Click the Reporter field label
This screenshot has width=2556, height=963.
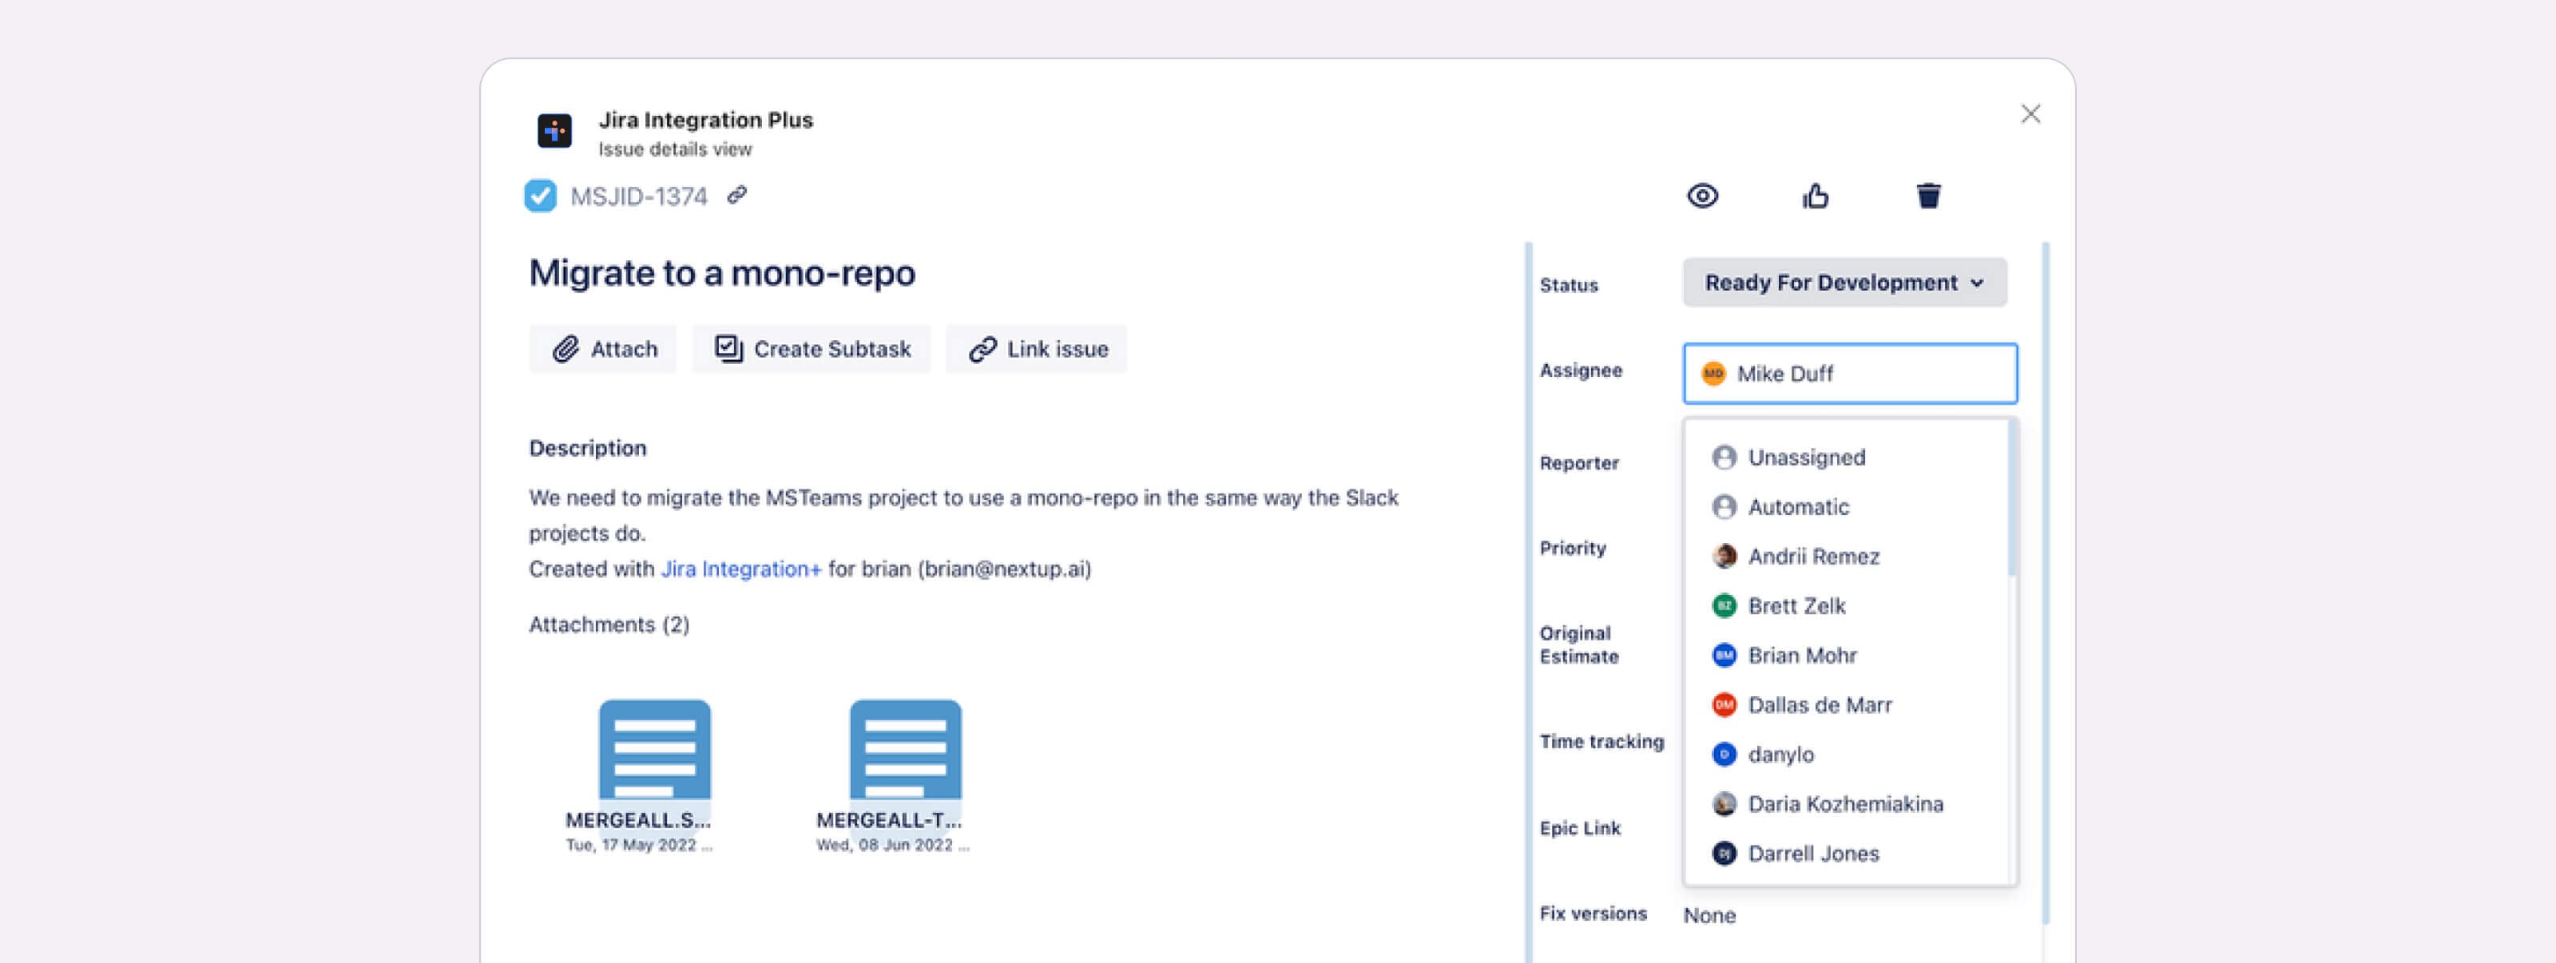pos(1578,463)
